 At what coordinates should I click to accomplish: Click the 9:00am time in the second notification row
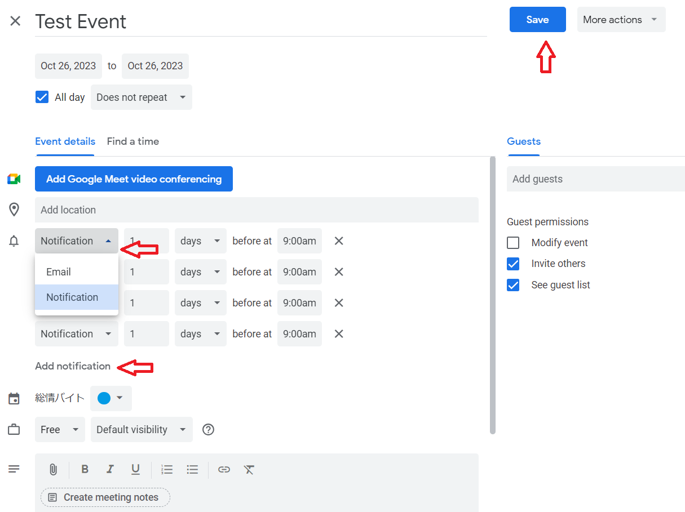tap(299, 272)
